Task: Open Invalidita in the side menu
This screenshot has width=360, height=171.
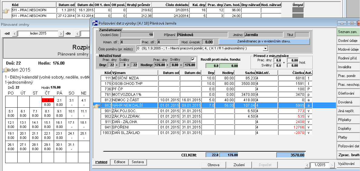Action: [348, 67]
